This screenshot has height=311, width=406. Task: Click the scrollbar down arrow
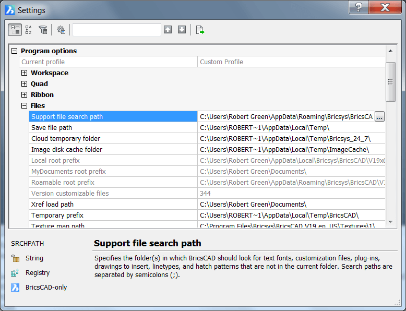pyautogui.click(x=390, y=222)
